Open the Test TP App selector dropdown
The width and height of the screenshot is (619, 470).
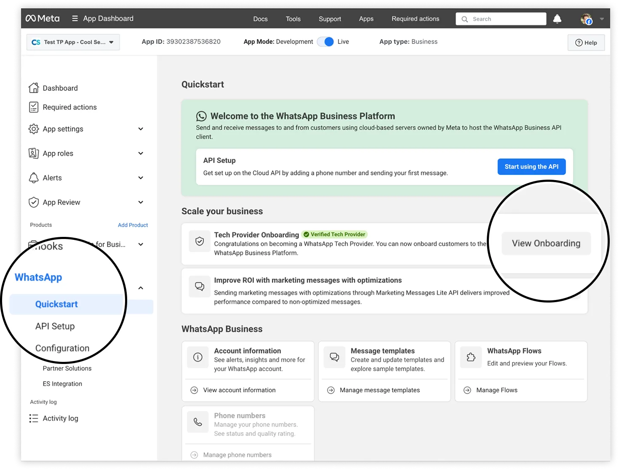click(x=73, y=42)
